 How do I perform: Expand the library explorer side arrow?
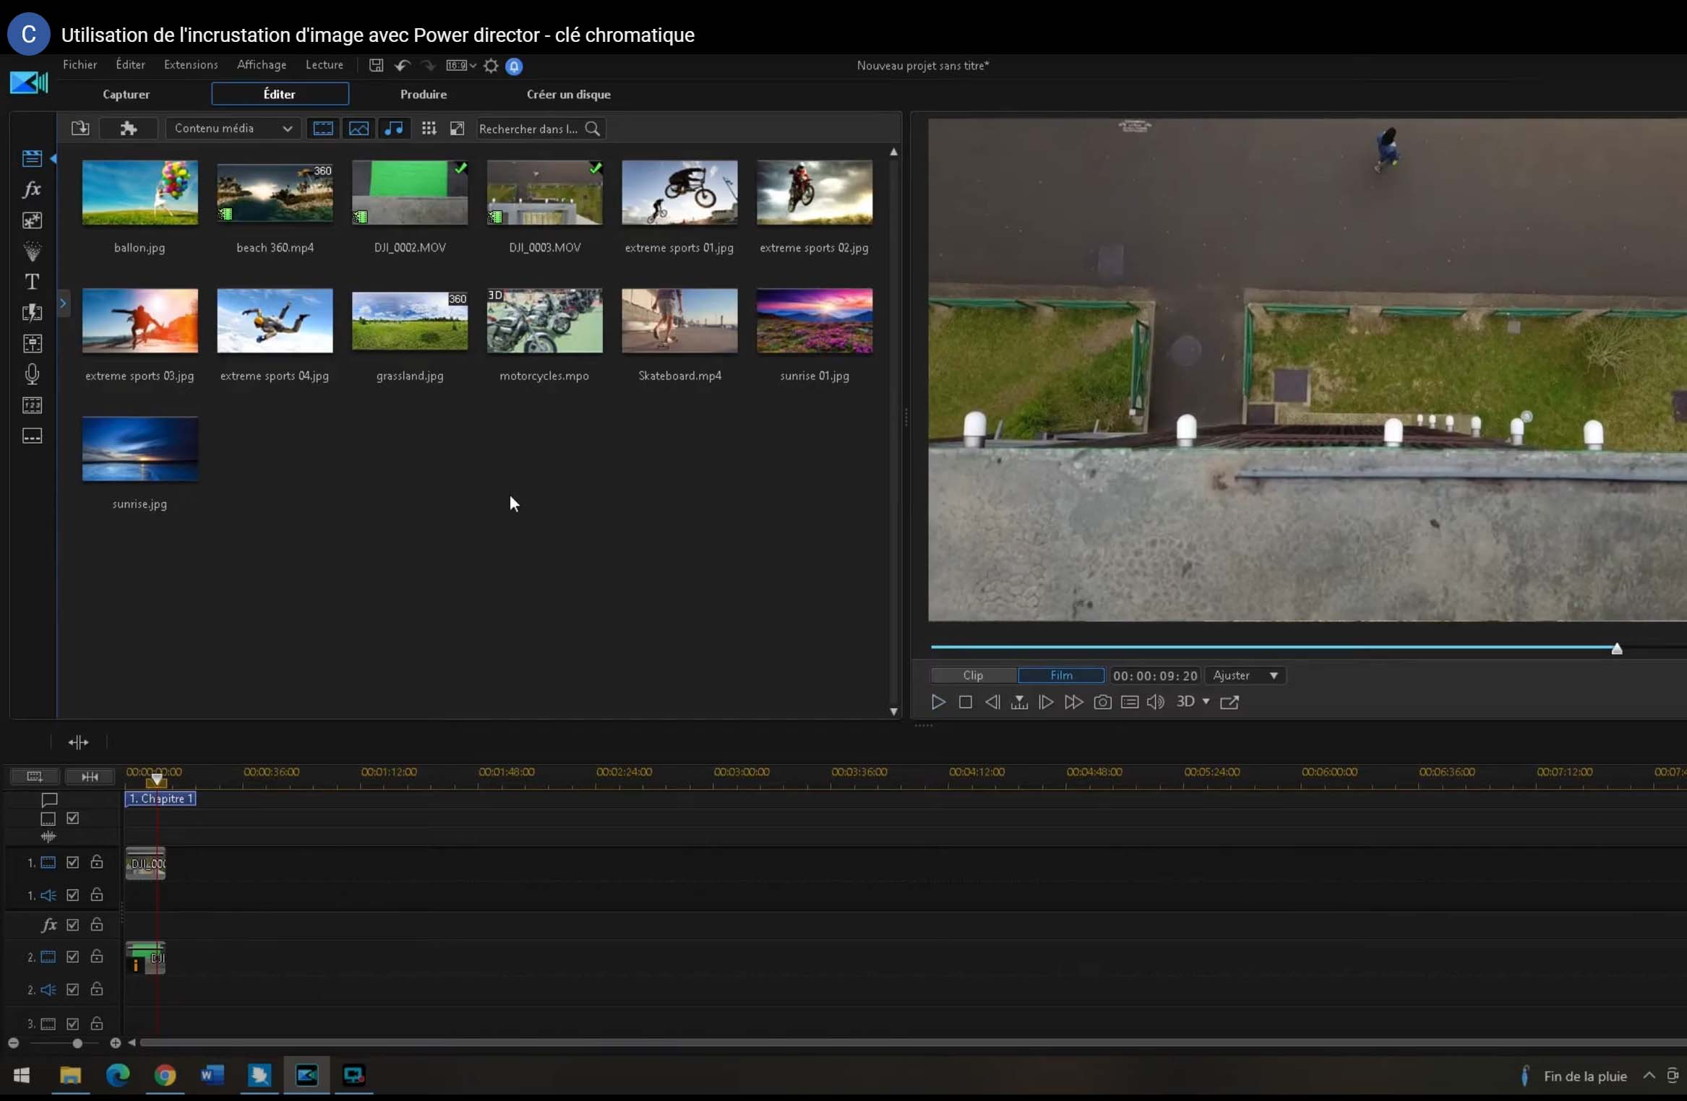(x=63, y=303)
